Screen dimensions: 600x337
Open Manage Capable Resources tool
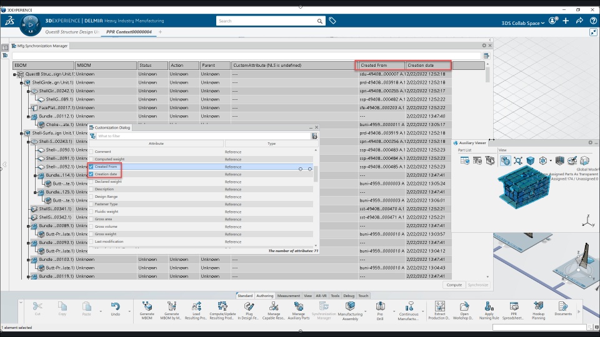[274, 306]
